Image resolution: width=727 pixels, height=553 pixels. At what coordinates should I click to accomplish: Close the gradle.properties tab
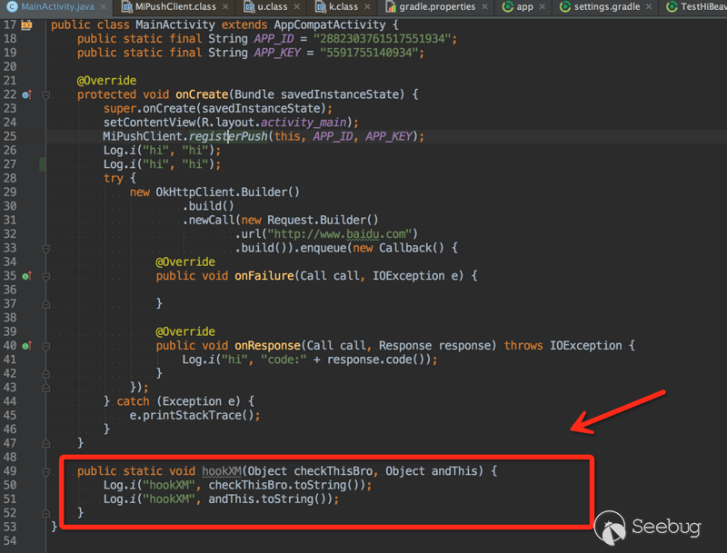pos(484,7)
